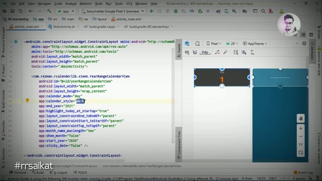The image size is (322, 181).
Task: Click zoom to fit screen icon
Action: [301, 152]
